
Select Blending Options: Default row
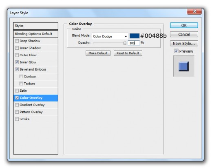[x=35, y=34]
